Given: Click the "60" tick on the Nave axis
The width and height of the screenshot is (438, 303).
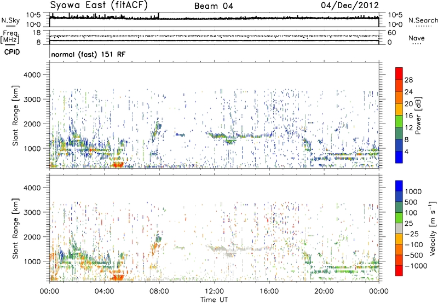Looking at the screenshot, I should [x=391, y=33].
